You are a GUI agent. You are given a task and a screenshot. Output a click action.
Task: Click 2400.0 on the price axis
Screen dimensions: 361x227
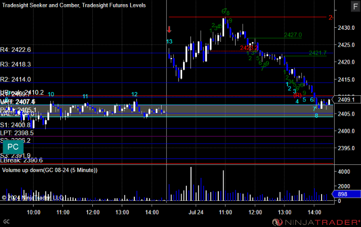[x=346, y=131]
